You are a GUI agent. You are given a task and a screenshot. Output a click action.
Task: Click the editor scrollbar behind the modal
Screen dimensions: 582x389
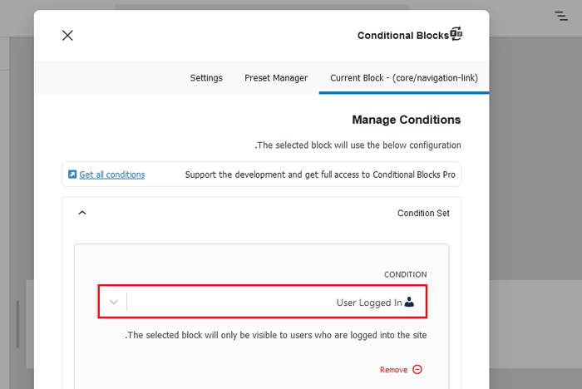point(17,323)
